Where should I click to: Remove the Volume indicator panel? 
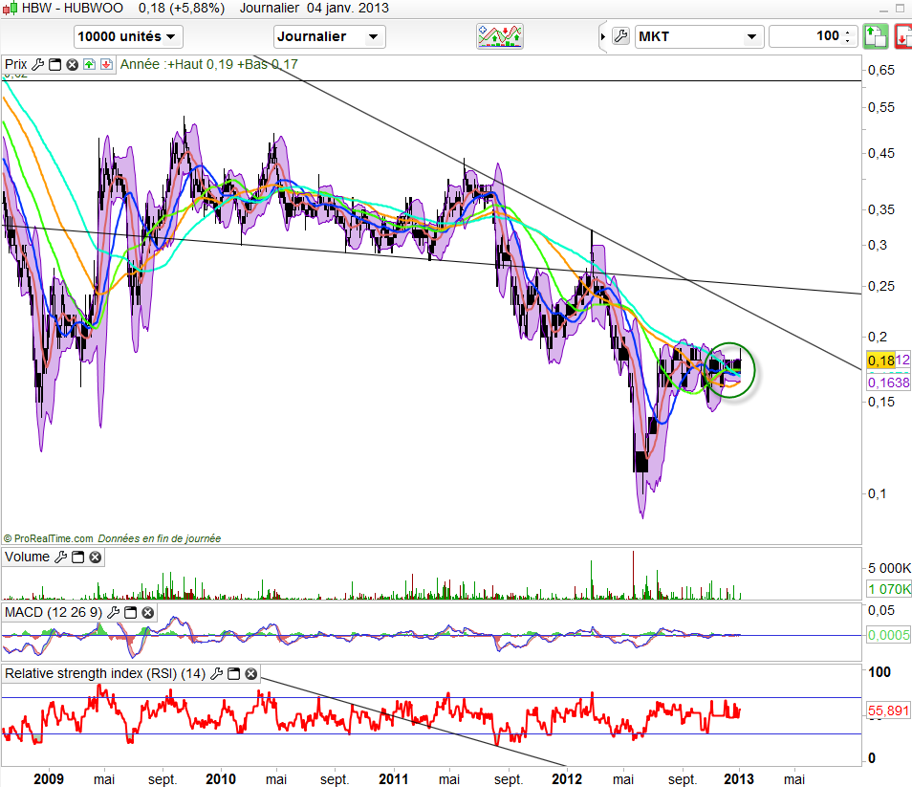pos(95,557)
